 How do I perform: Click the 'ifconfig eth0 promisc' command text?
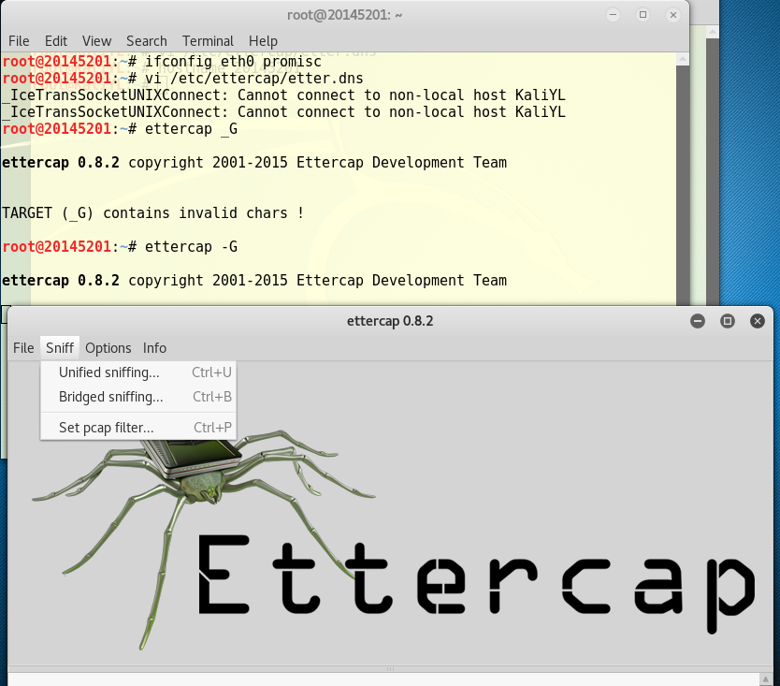[x=233, y=61]
